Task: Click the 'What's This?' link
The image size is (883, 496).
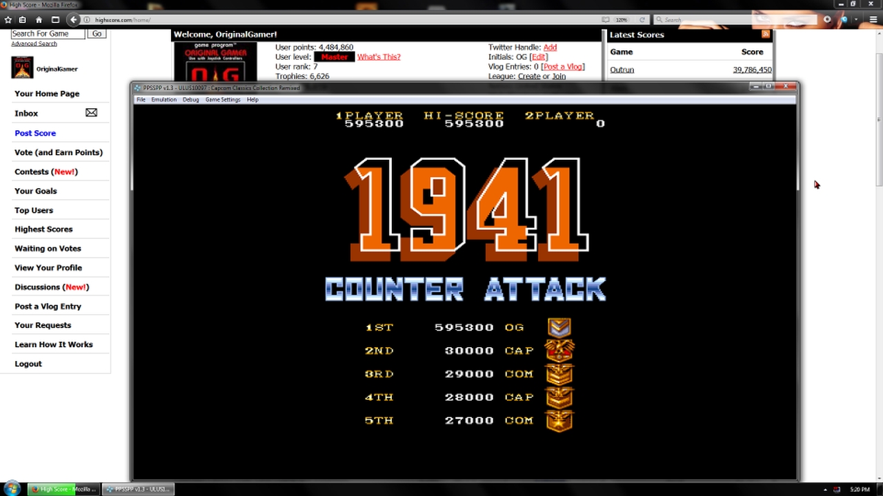Action: (x=378, y=57)
